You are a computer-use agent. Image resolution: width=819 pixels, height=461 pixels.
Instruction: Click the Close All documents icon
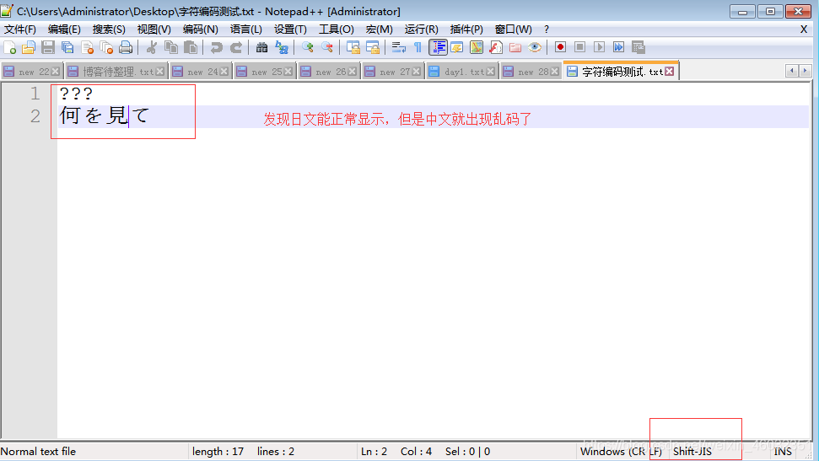(106, 47)
